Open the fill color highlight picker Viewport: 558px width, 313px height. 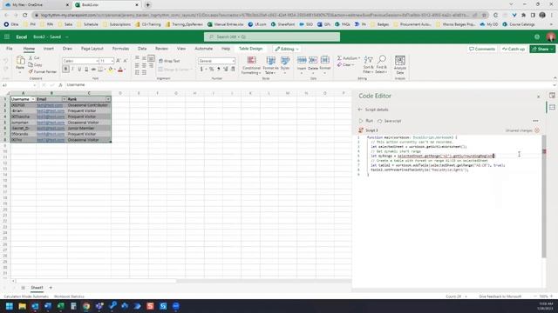(111, 70)
